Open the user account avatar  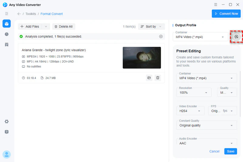(6, 154)
